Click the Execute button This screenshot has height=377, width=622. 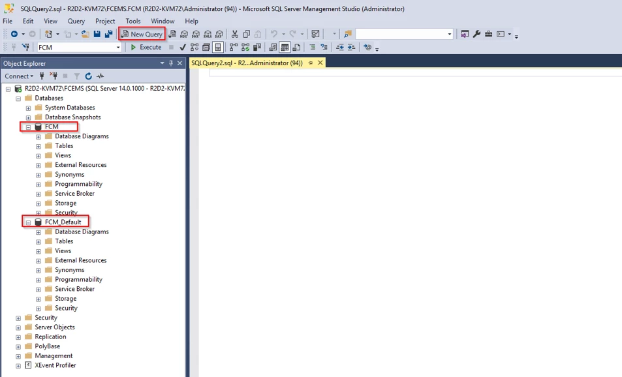(146, 47)
